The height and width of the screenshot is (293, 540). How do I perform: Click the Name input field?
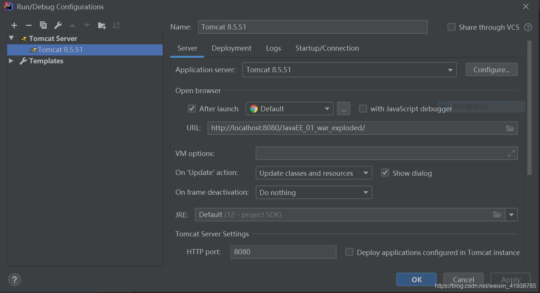313,27
